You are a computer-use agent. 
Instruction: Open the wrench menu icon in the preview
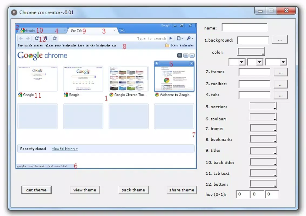click(x=190, y=38)
